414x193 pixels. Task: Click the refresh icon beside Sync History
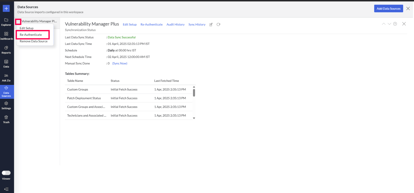pos(218,24)
